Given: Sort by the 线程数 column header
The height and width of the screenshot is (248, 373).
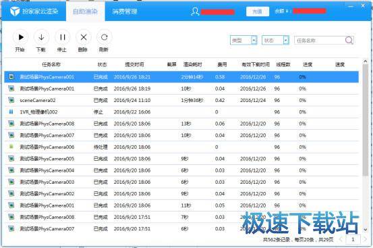Looking at the screenshot, I should click(x=283, y=64).
